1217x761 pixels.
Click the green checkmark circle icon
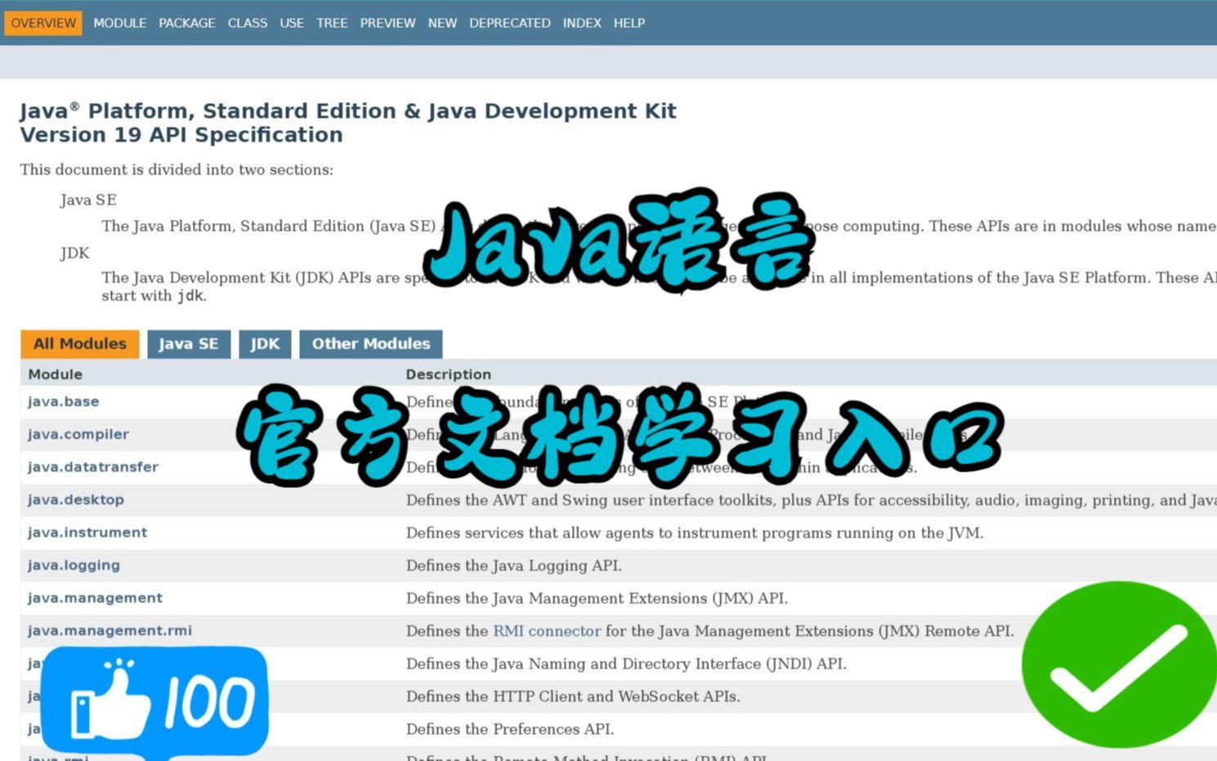(x=1119, y=665)
